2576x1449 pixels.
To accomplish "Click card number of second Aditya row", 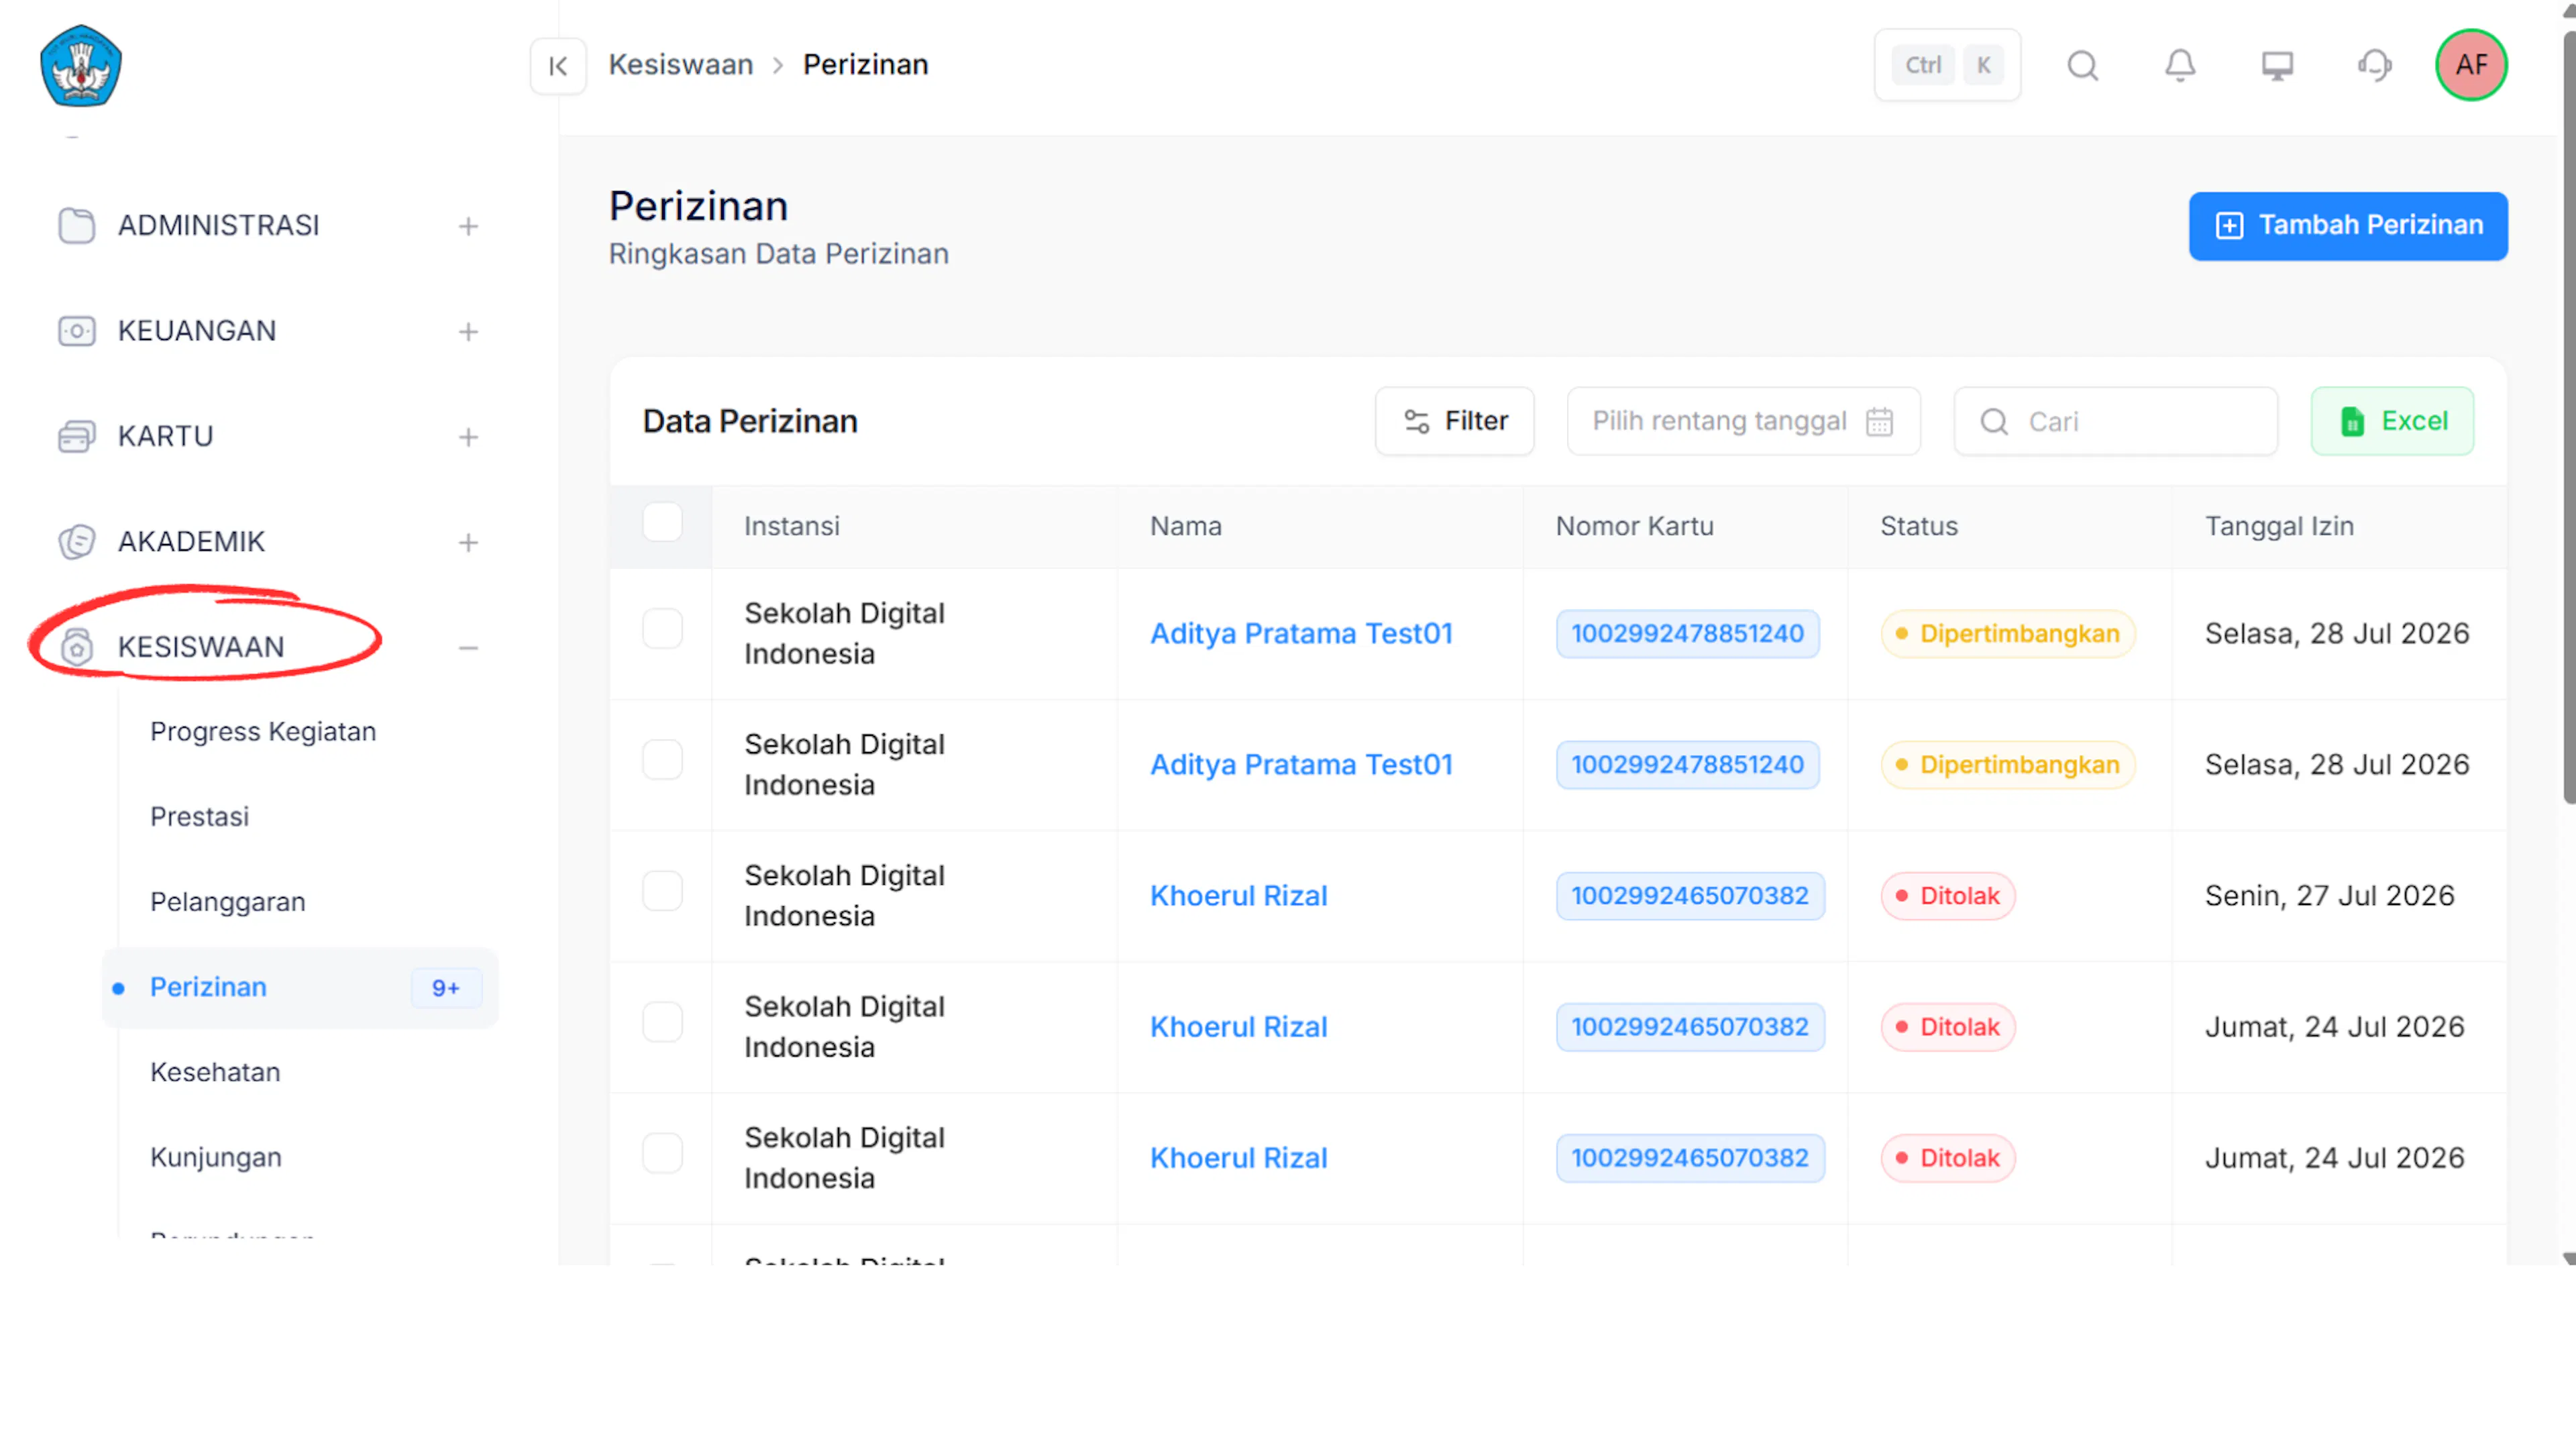I will click(x=1688, y=765).
